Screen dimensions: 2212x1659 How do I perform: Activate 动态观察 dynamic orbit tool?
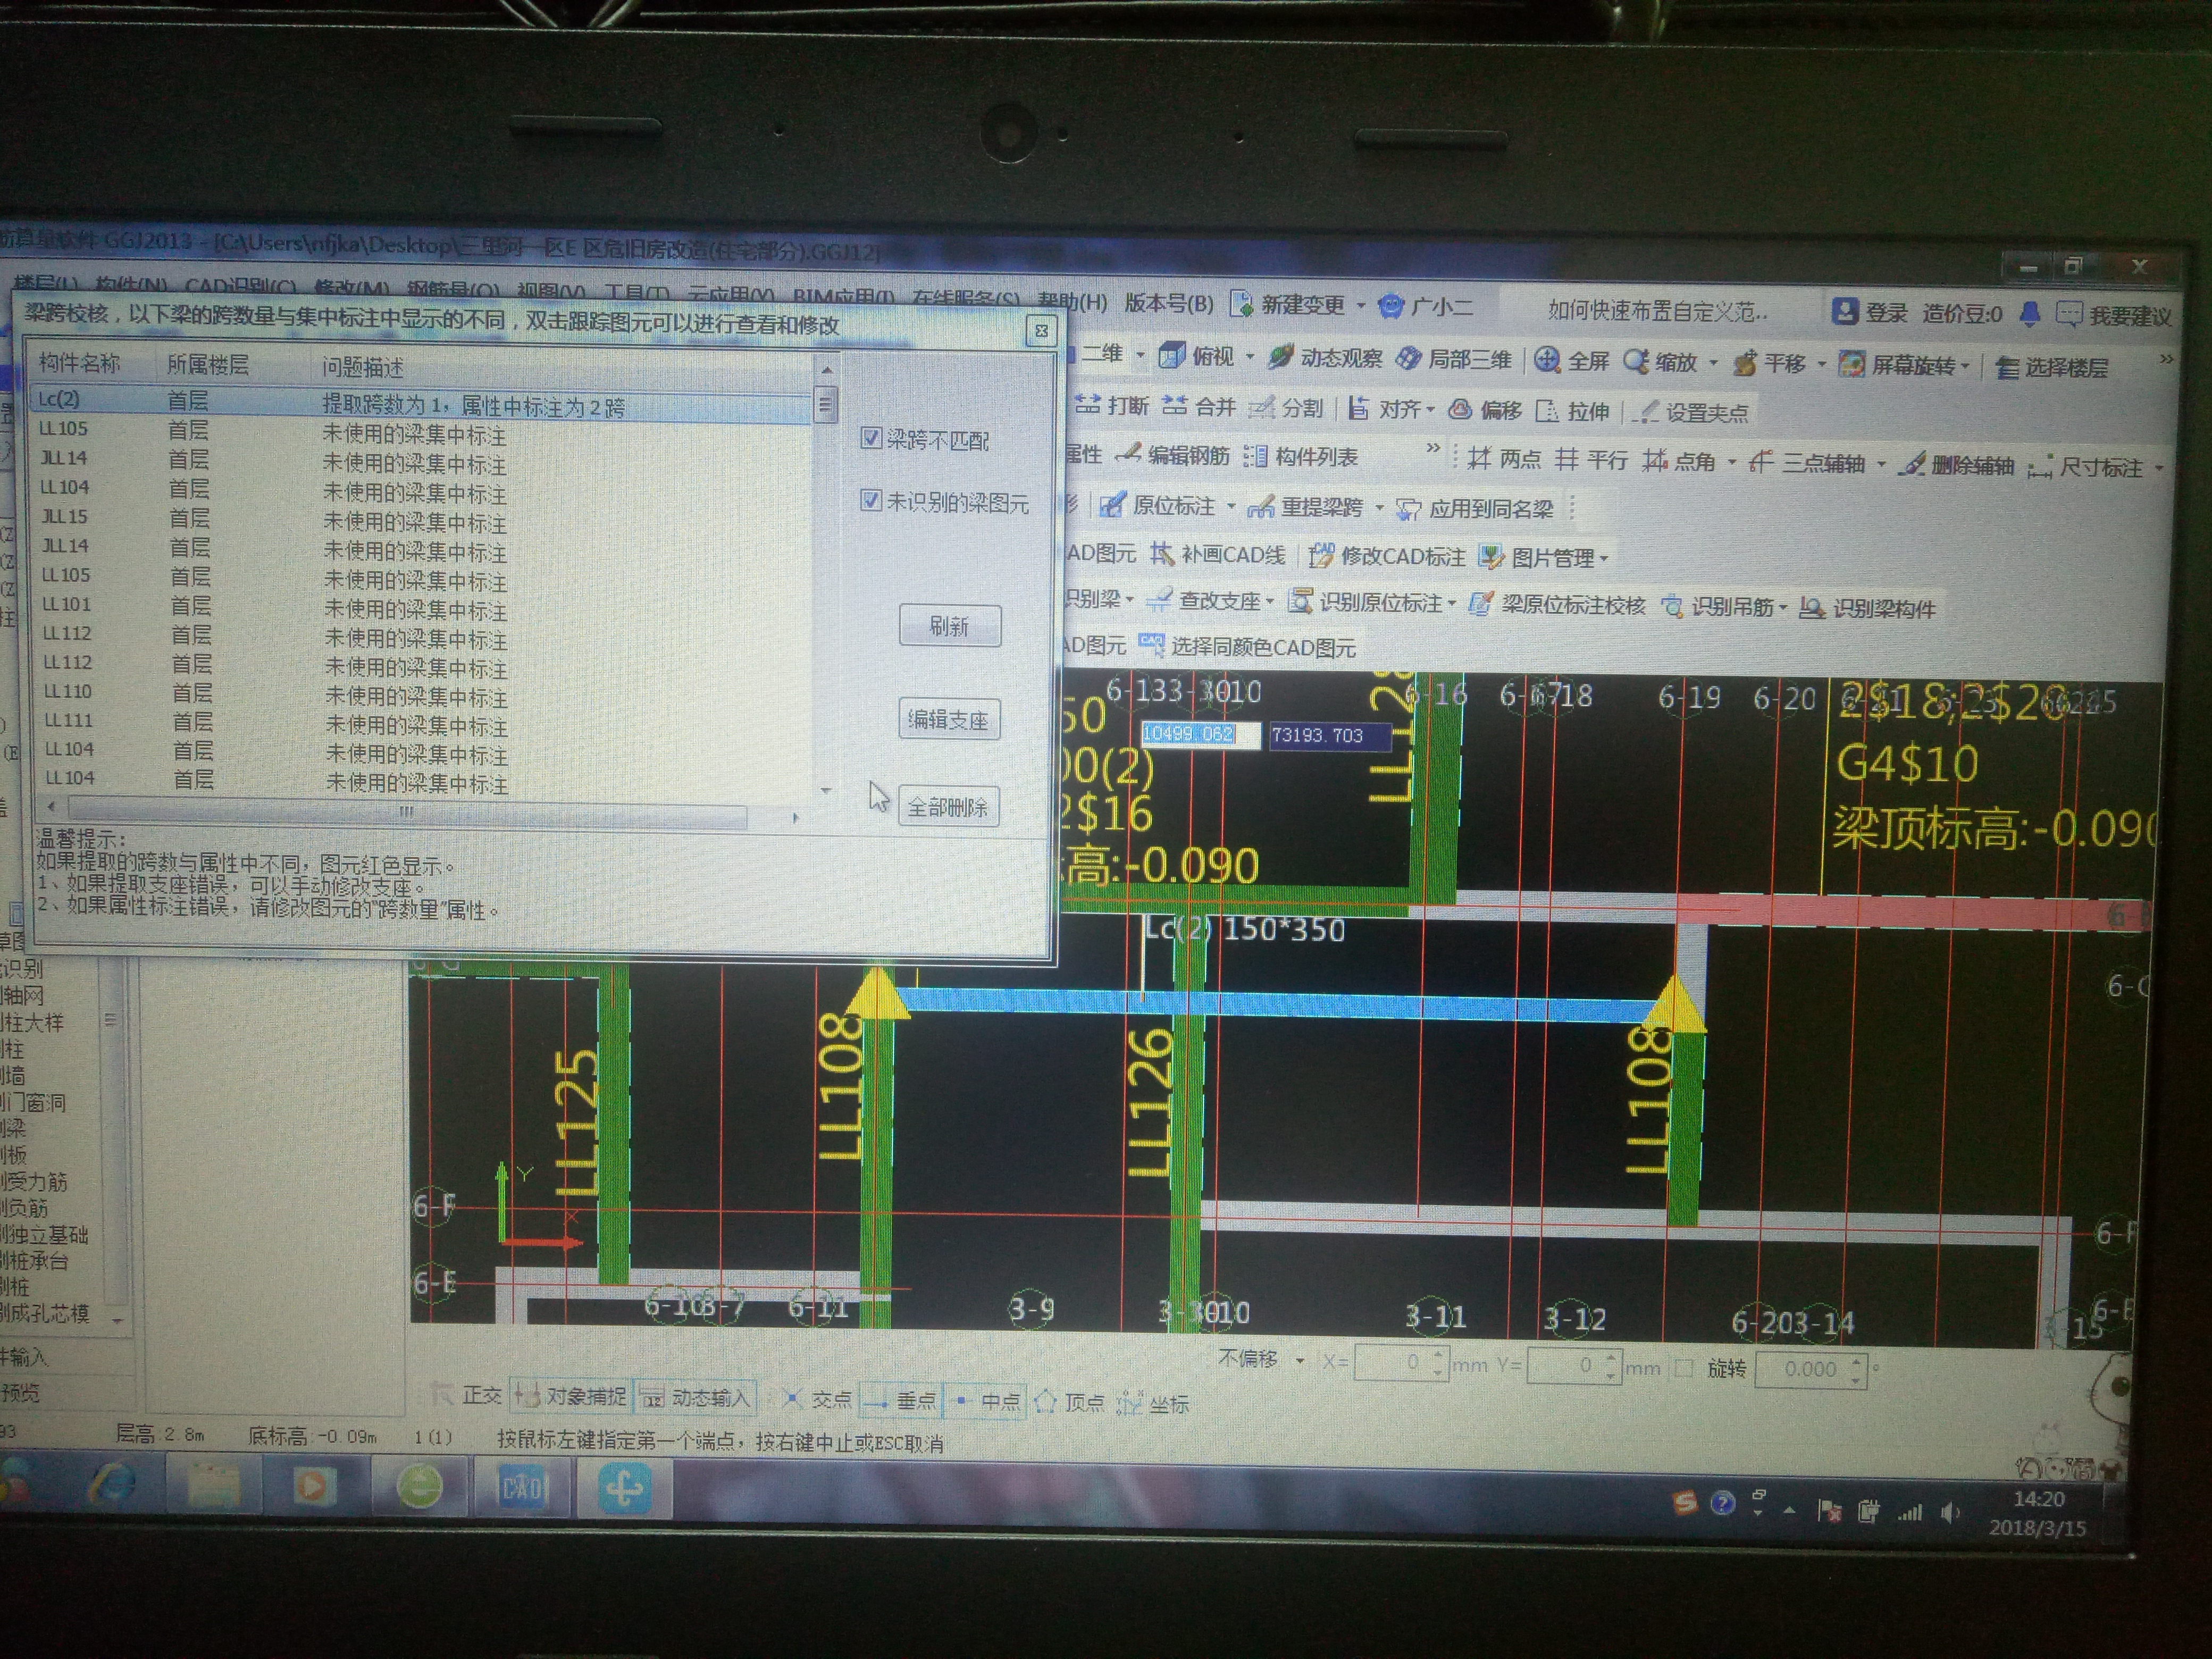click(1326, 357)
